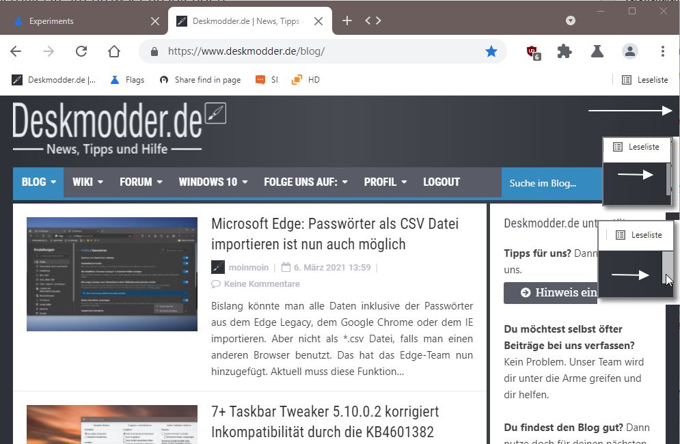Open the Share find in page bookmark
The width and height of the screenshot is (680, 444).
tap(200, 80)
